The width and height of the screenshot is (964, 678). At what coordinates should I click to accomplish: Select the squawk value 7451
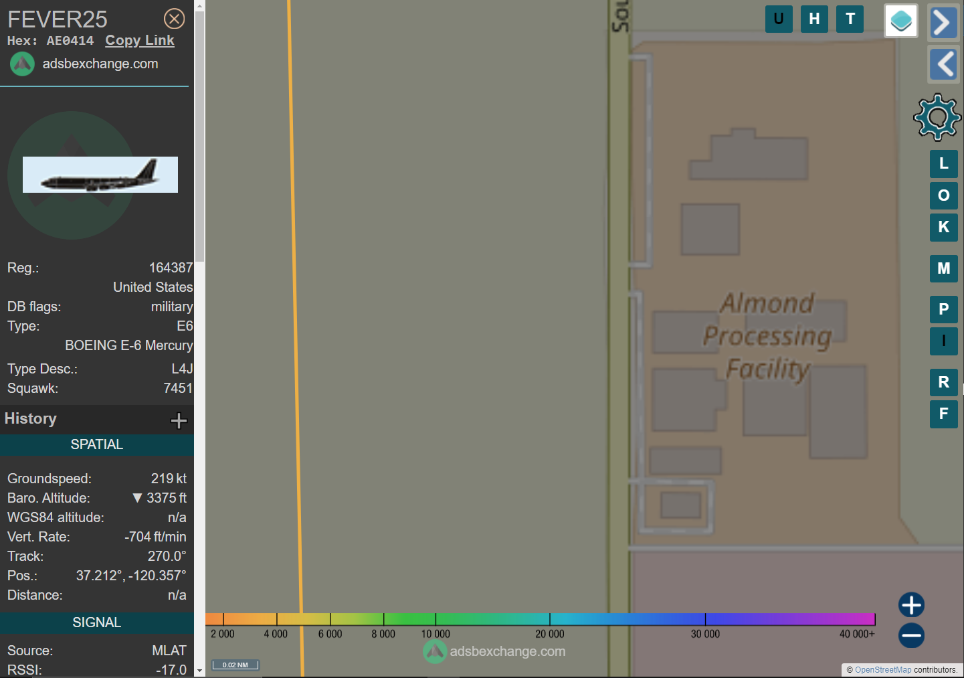(x=178, y=388)
